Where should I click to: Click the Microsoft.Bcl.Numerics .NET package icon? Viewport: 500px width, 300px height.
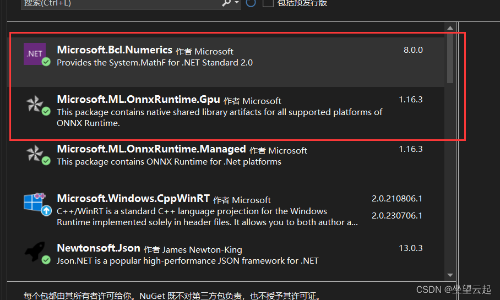[x=35, y=53]
